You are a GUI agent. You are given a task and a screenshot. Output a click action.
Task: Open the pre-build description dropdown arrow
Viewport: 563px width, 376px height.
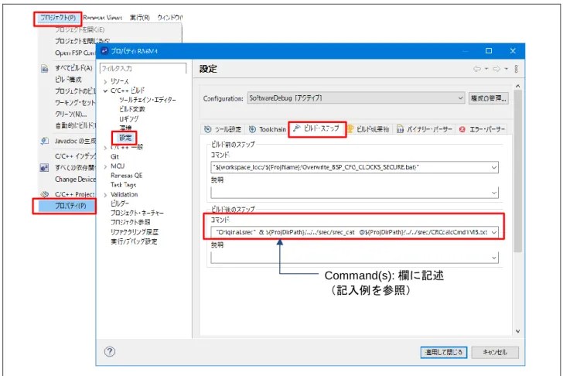pos(494,193)
